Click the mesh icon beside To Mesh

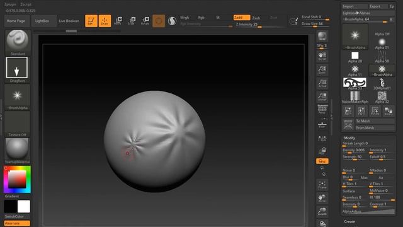point(348,124)
